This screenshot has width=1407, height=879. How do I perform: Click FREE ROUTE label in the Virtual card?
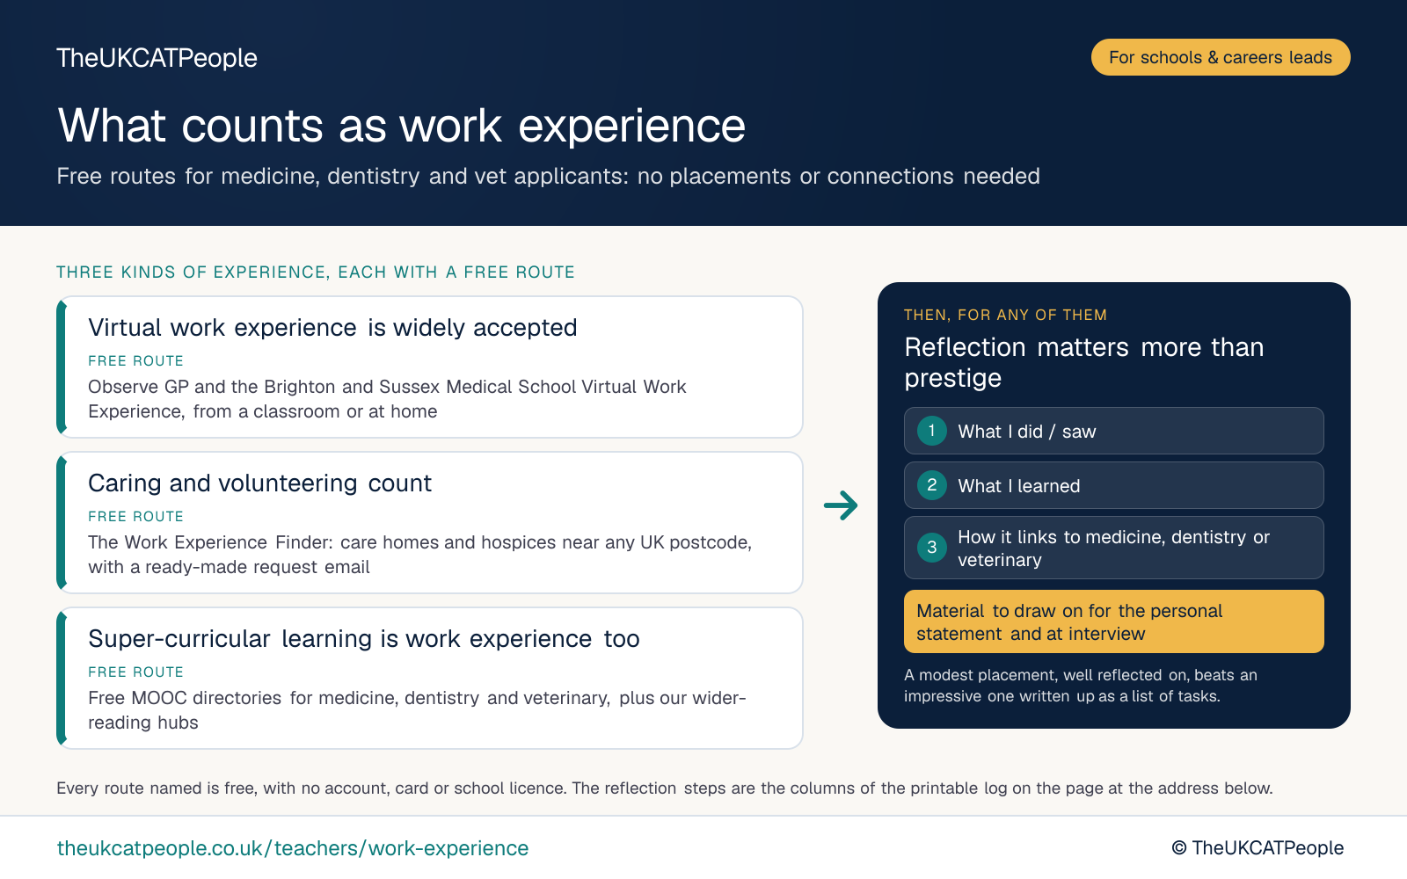[136, 361]
